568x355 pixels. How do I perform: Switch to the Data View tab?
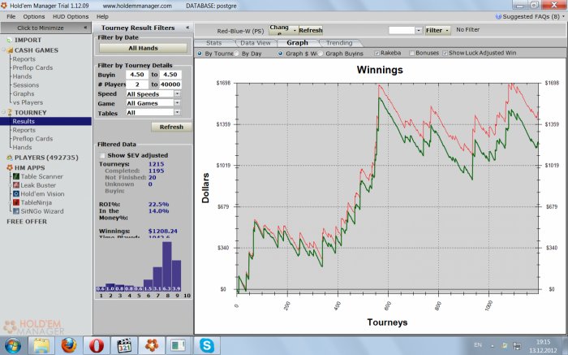[x=256, y=42]
